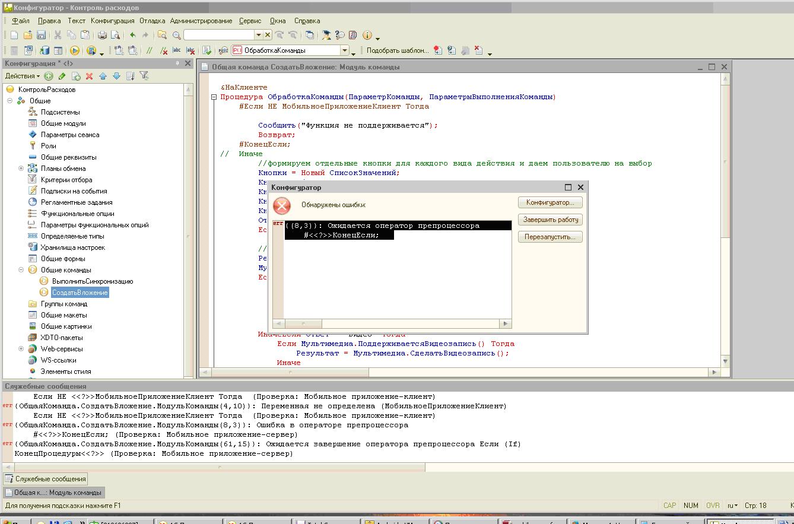
Task: Click the Print icon in the toolbar
Action: click(102, 35)
